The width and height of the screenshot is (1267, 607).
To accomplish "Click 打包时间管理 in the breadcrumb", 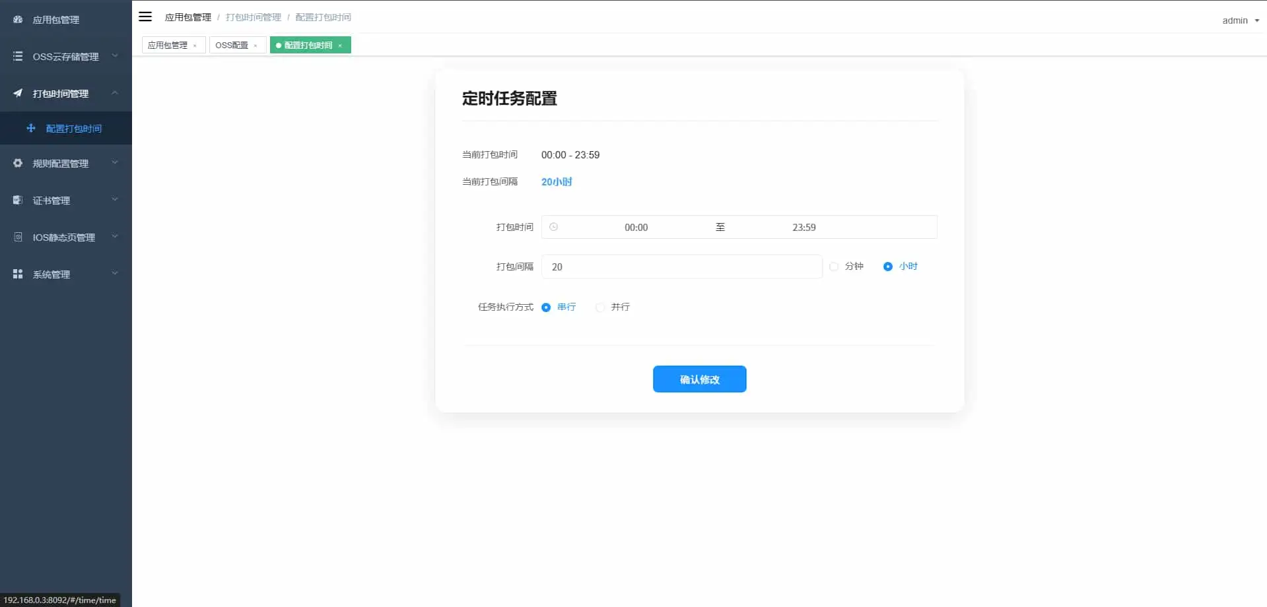I will click(x=254, y=17).
